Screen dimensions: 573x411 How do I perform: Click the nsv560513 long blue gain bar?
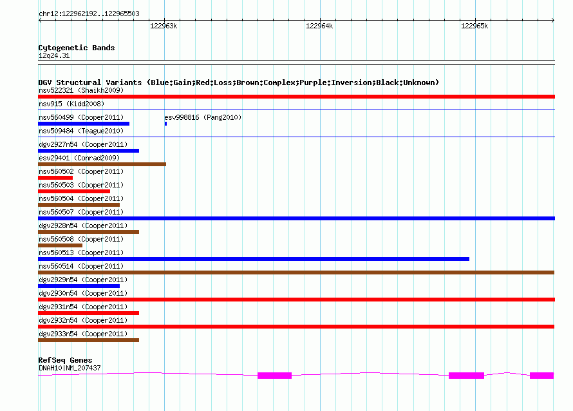(254, 259)
